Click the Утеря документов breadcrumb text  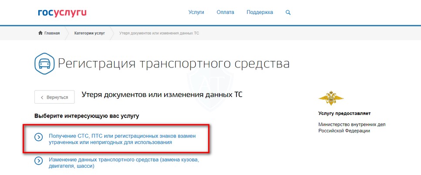[x=159, y=33]
